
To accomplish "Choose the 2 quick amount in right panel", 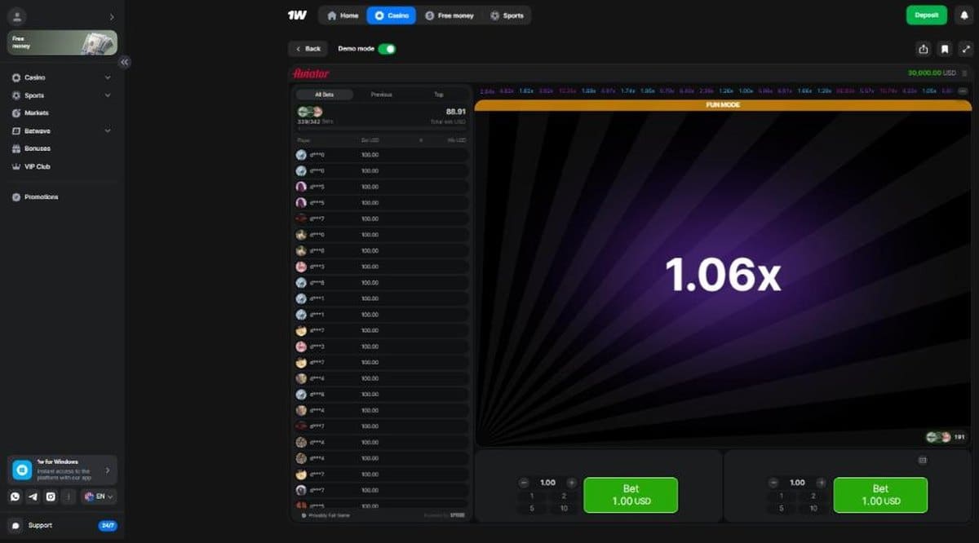I will tap(813, 496).
